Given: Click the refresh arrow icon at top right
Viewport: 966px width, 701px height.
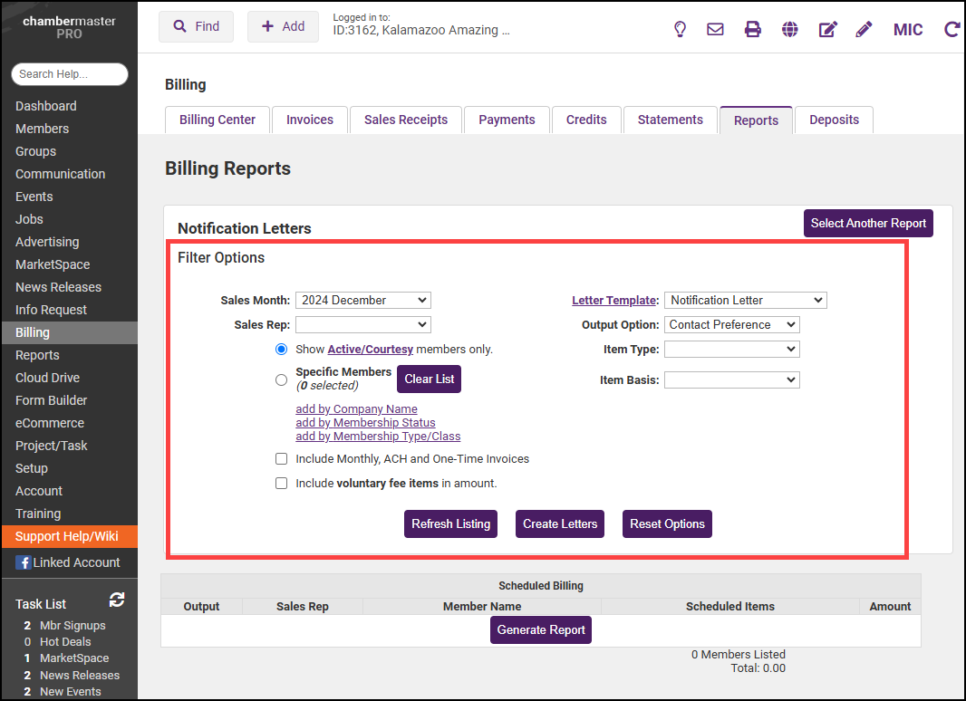Looking at the screenshot, I should [x=952, y=29].
